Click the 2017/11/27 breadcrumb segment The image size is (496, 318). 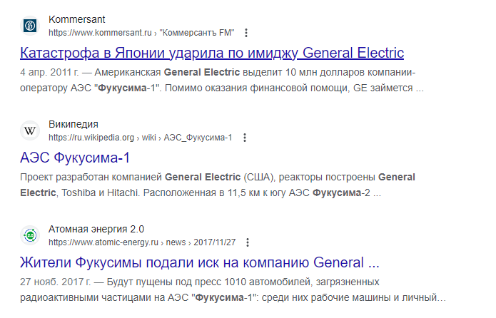tap(215, 242)
